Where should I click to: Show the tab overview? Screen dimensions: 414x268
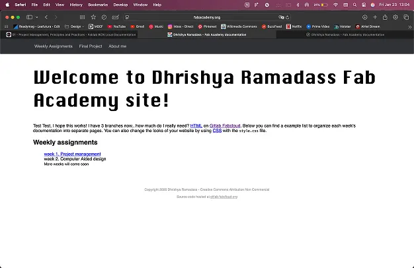click(x=406, y=17)
